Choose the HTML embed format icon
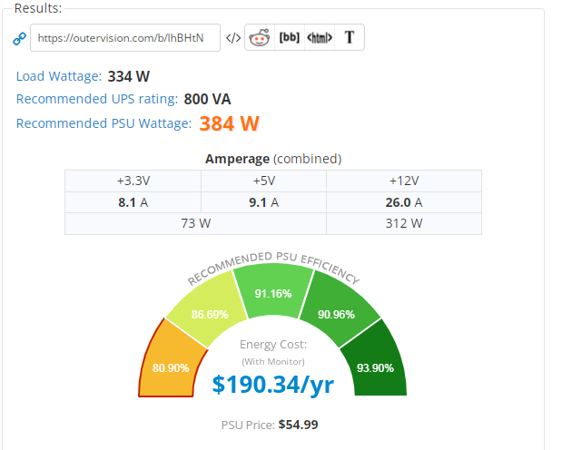The width and height of the screenshot is (562, 450). pos(320,37)
